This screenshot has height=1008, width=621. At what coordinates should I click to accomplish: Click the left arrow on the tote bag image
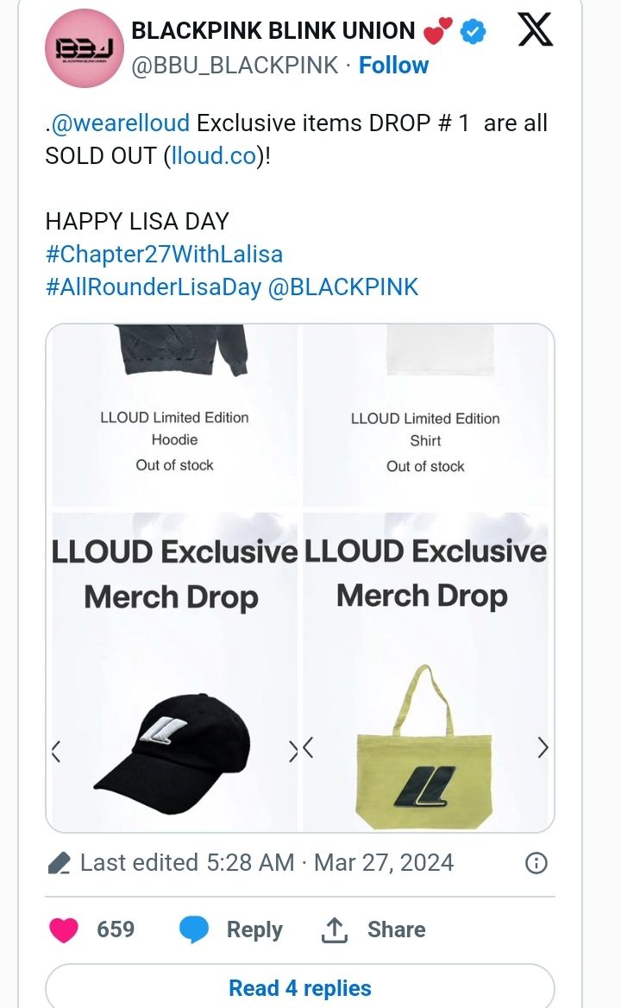[309, 747]
